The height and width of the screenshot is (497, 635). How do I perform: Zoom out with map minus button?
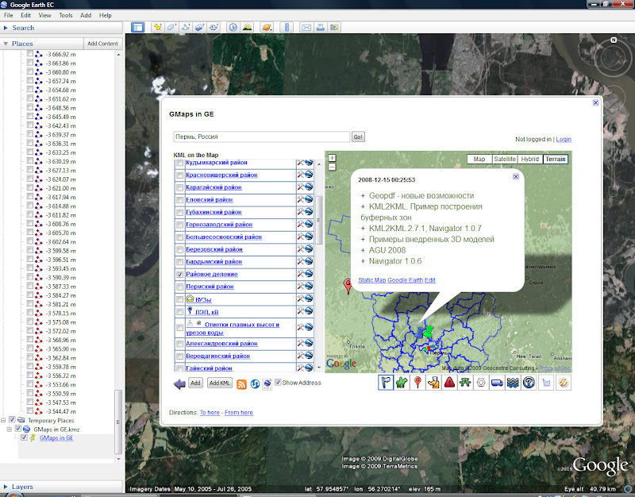[332, 167]
